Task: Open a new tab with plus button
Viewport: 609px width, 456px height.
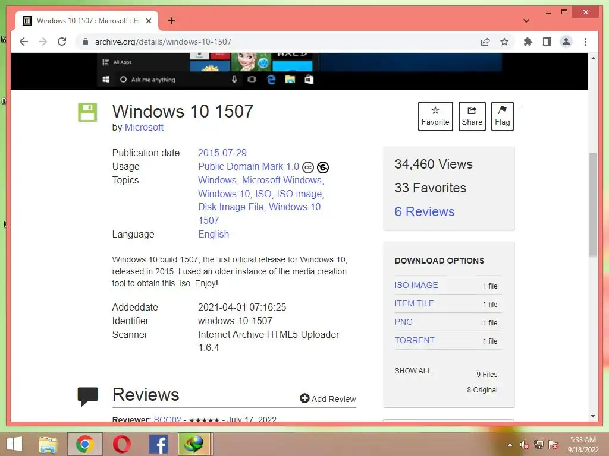Action: coord(171,21)
